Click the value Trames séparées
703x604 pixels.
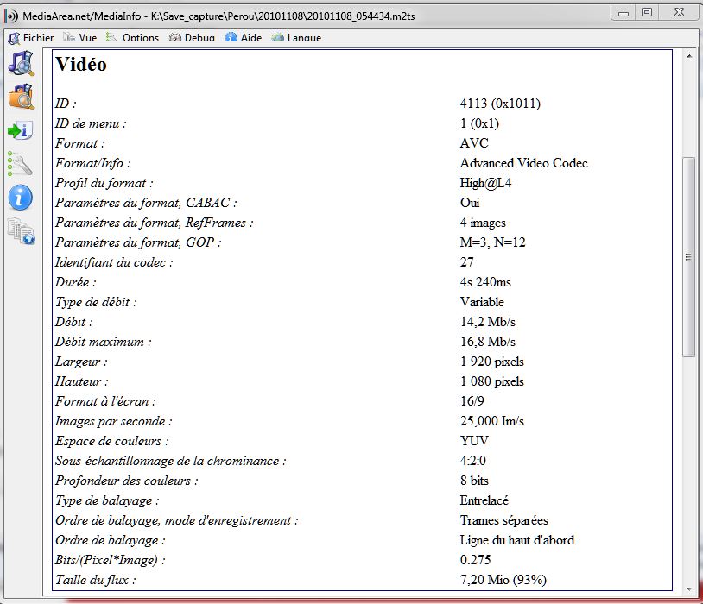point(504,520)
